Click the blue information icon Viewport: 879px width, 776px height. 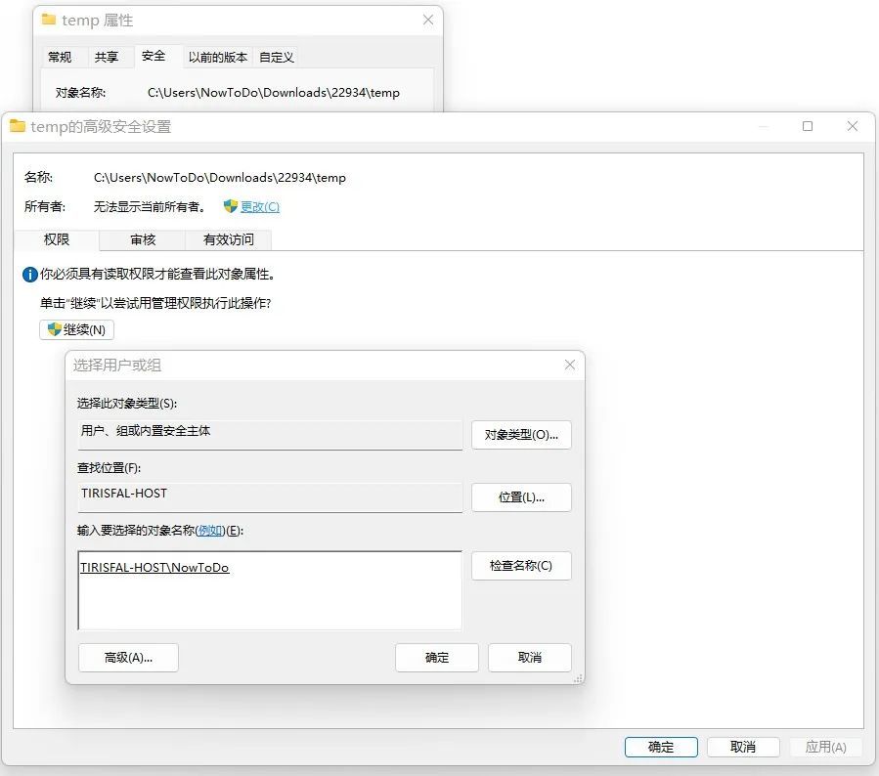(29, 275)
